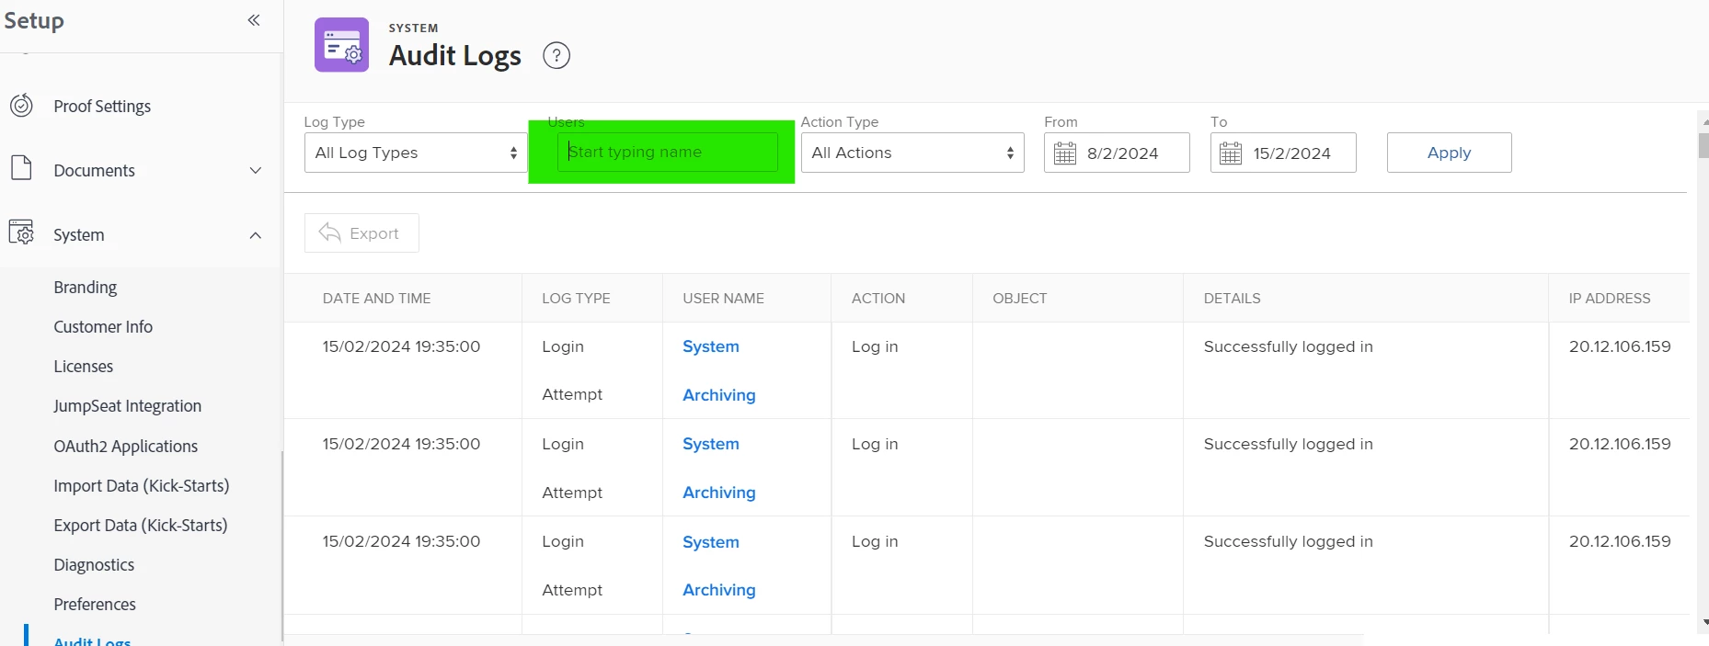This screenshot has height=646, width=1709.
Task: Click the System gear window icon
Action: (x=21, y=233)
